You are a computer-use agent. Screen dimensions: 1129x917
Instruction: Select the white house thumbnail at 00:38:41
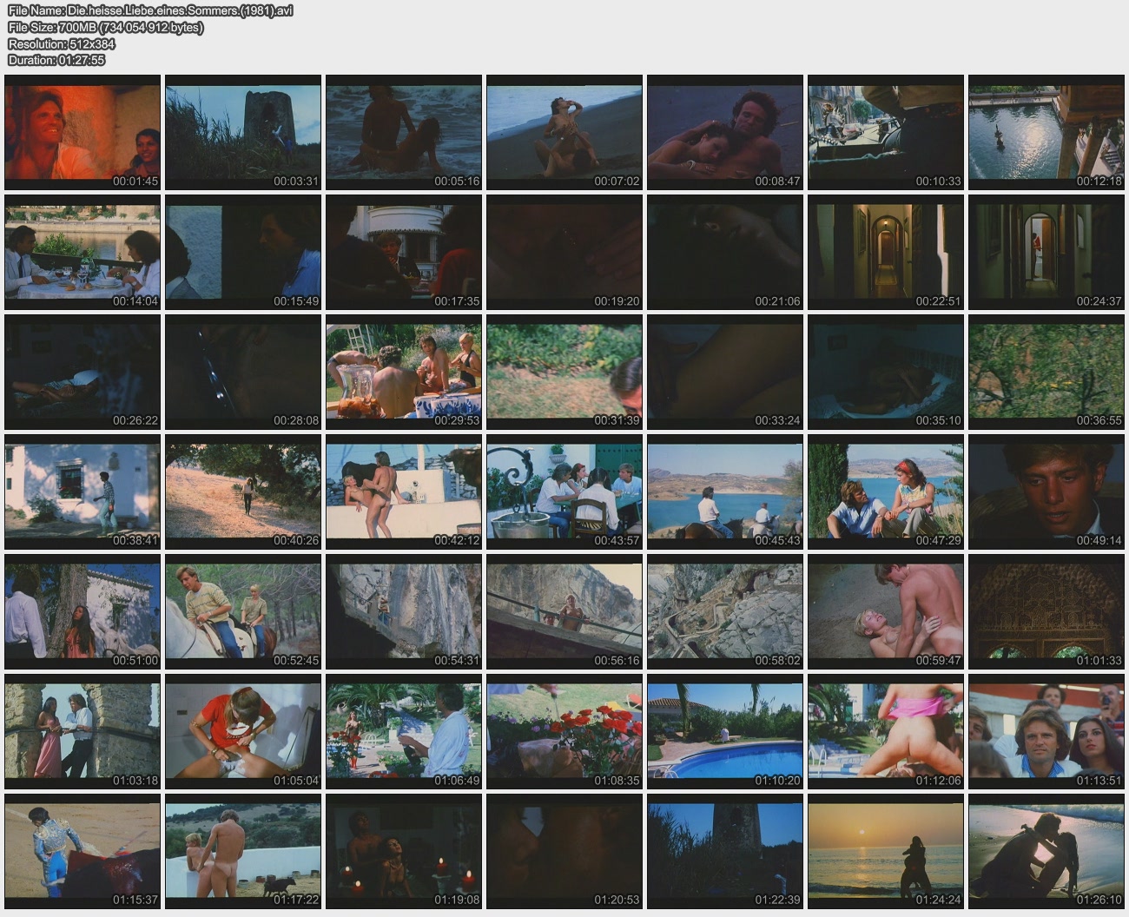coord(83,491)
